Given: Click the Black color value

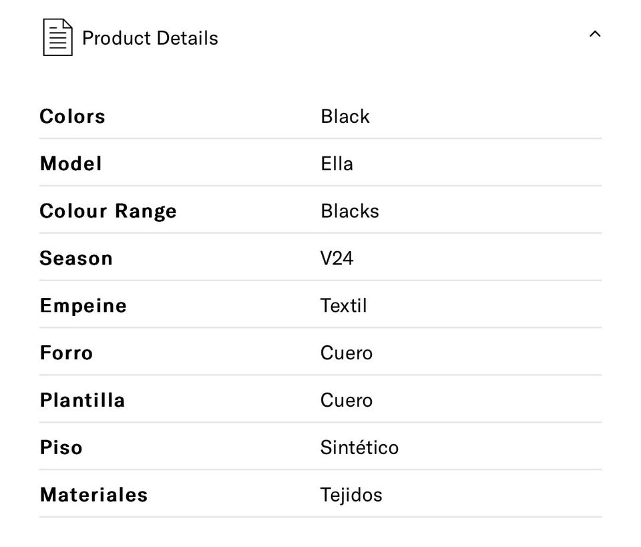Looking at the screenshot, I should (345, 116).
